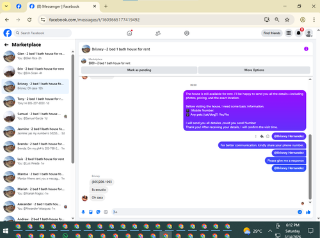Go to the Home feed icon

tap(129, 33)
